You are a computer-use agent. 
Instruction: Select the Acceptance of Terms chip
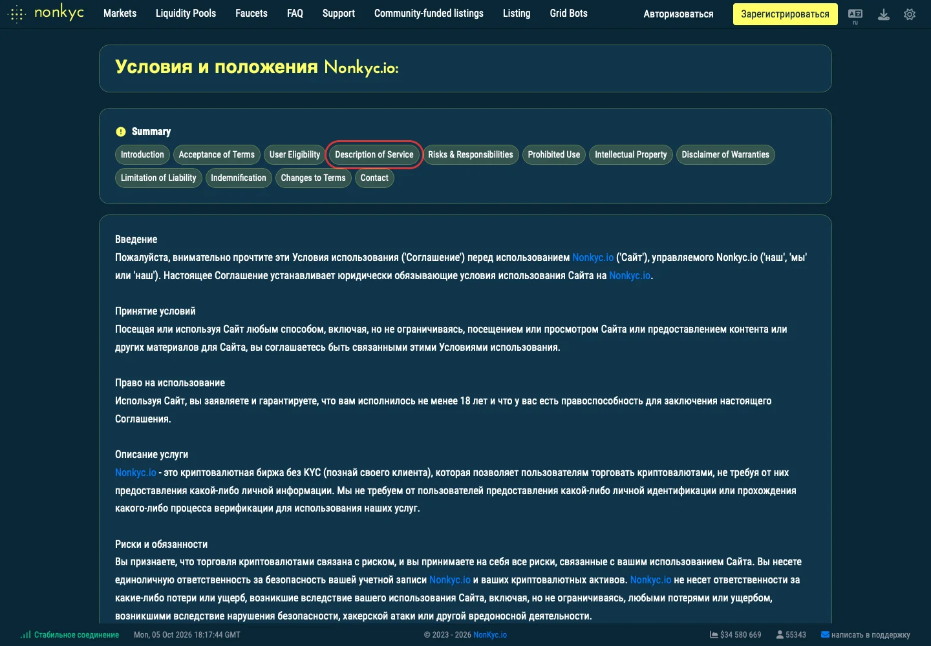(217, 155)
